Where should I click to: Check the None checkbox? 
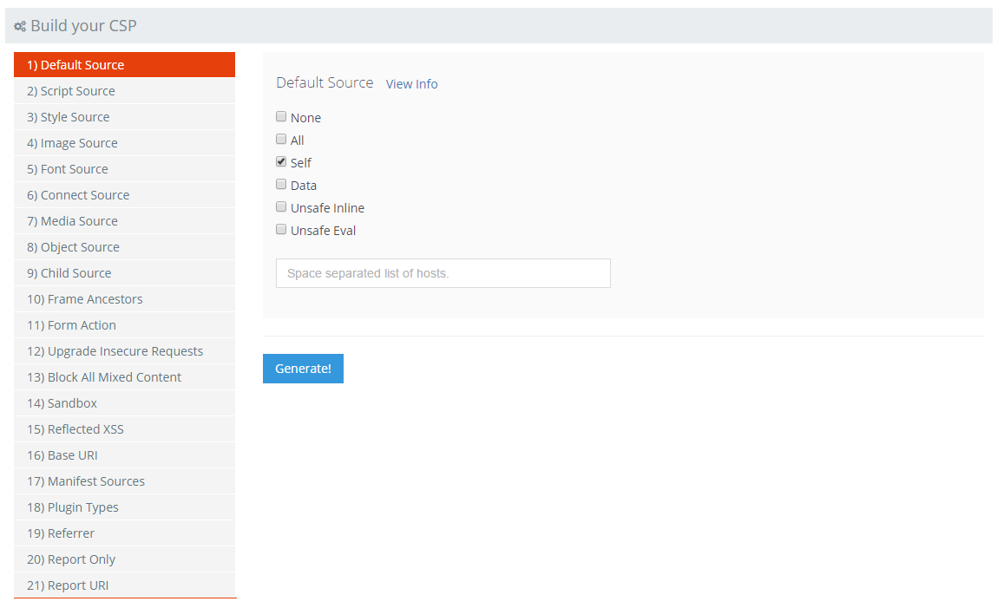point(281,116)
